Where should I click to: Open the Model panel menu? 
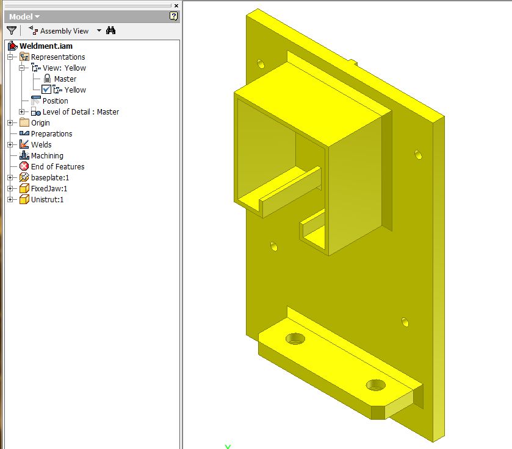tap(24, 16)
